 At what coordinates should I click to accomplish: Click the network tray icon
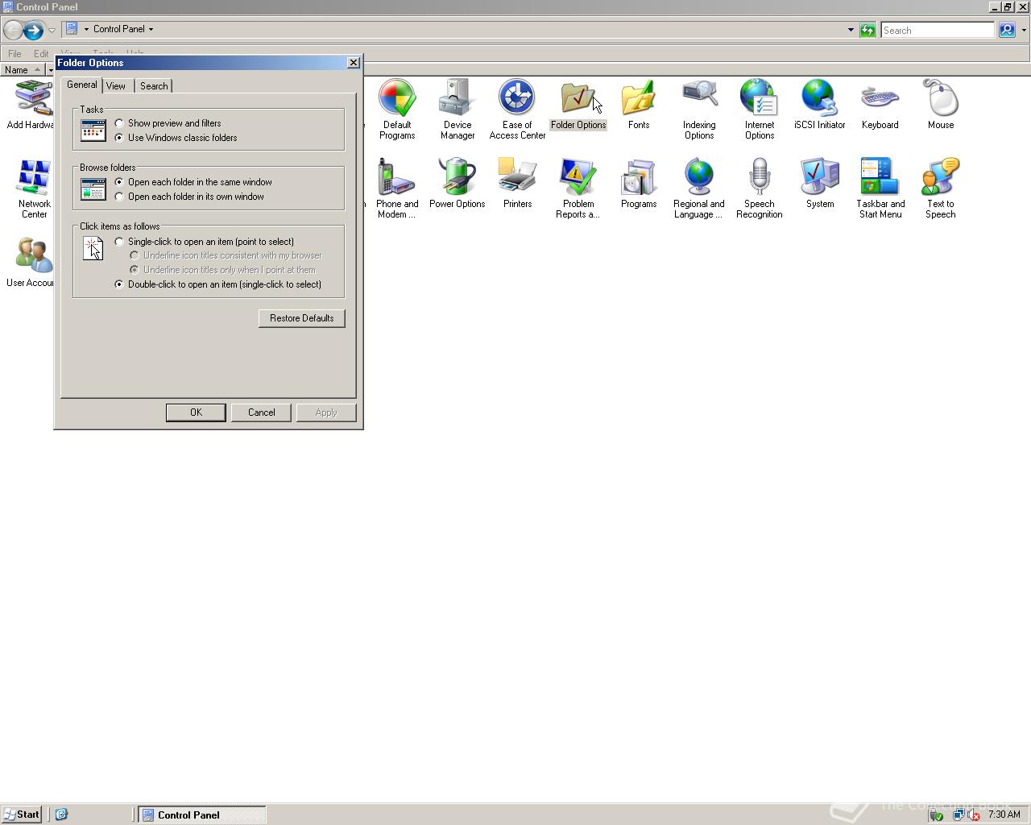coord(958,815)
